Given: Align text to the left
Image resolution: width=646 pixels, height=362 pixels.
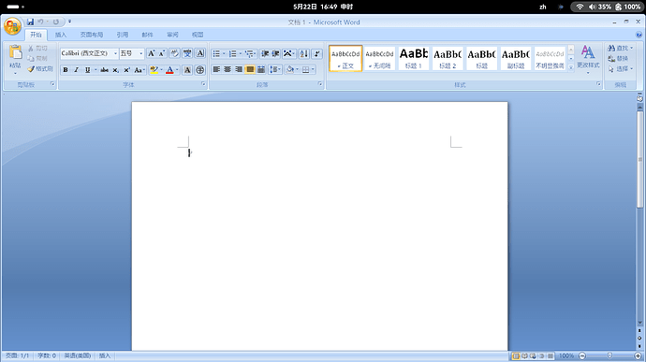Looking at the screenshot, I should tap(216, 69).
